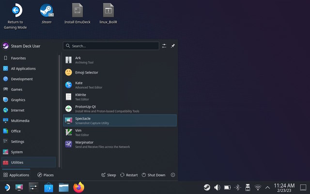Open Dolphin file manager from the taskbar
Screen dimensions: 310x194
[63, 187]
